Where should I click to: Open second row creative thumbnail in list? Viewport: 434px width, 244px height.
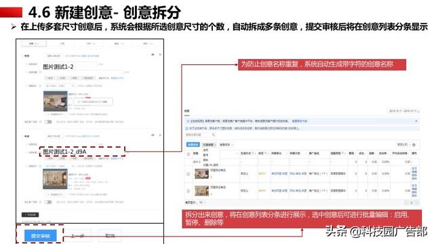[x=202, y=191]
